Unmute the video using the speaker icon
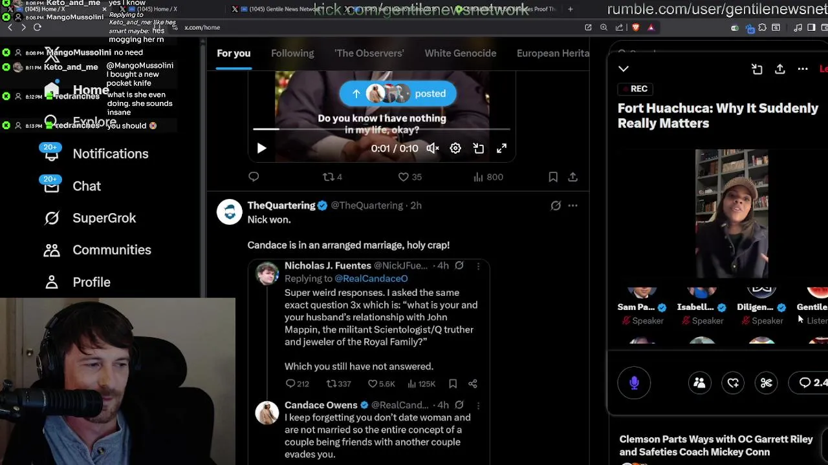This screenshot has width=828, height=465. click(433, 149)
